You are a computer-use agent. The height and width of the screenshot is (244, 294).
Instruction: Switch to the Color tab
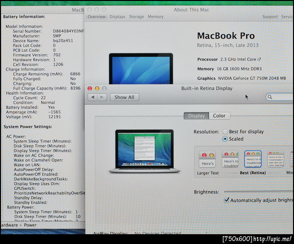point(219,116)
